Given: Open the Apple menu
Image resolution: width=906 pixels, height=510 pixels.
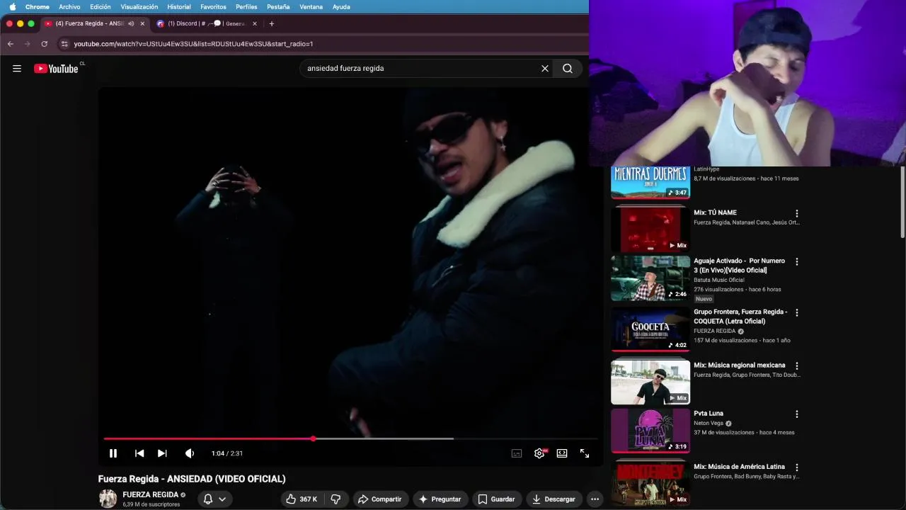Looking at the screenshot, I should [12, 6].
